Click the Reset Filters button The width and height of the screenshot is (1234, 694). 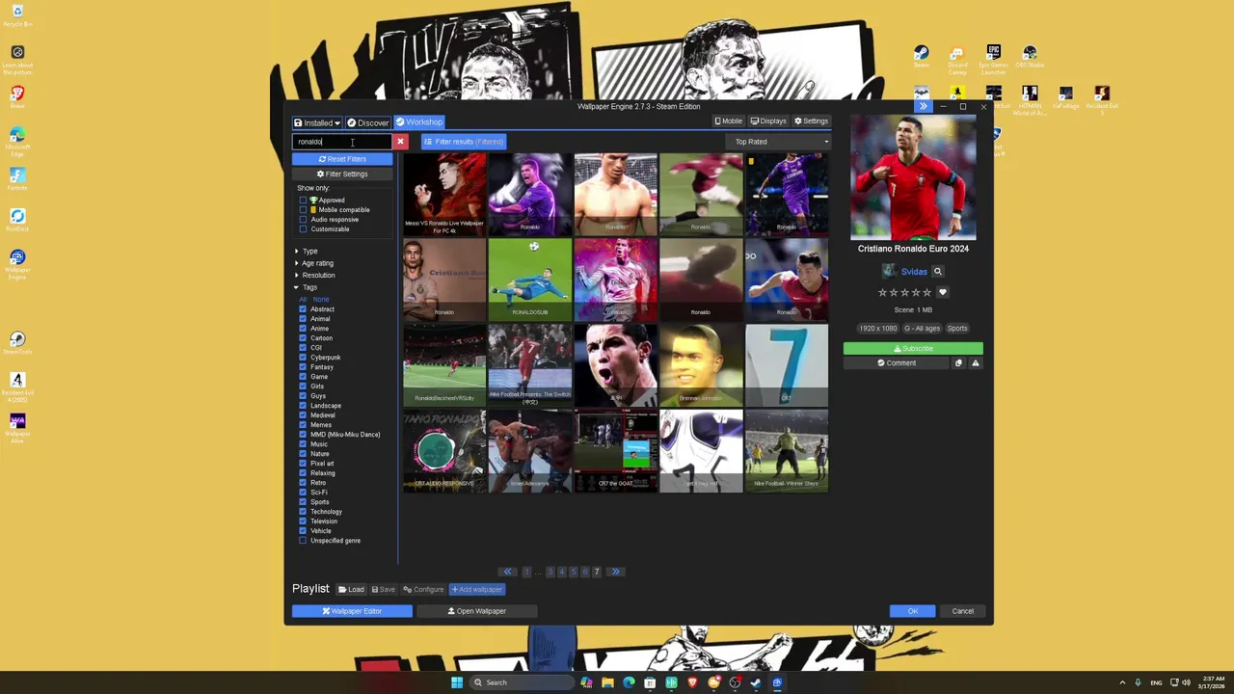point(342,159)
